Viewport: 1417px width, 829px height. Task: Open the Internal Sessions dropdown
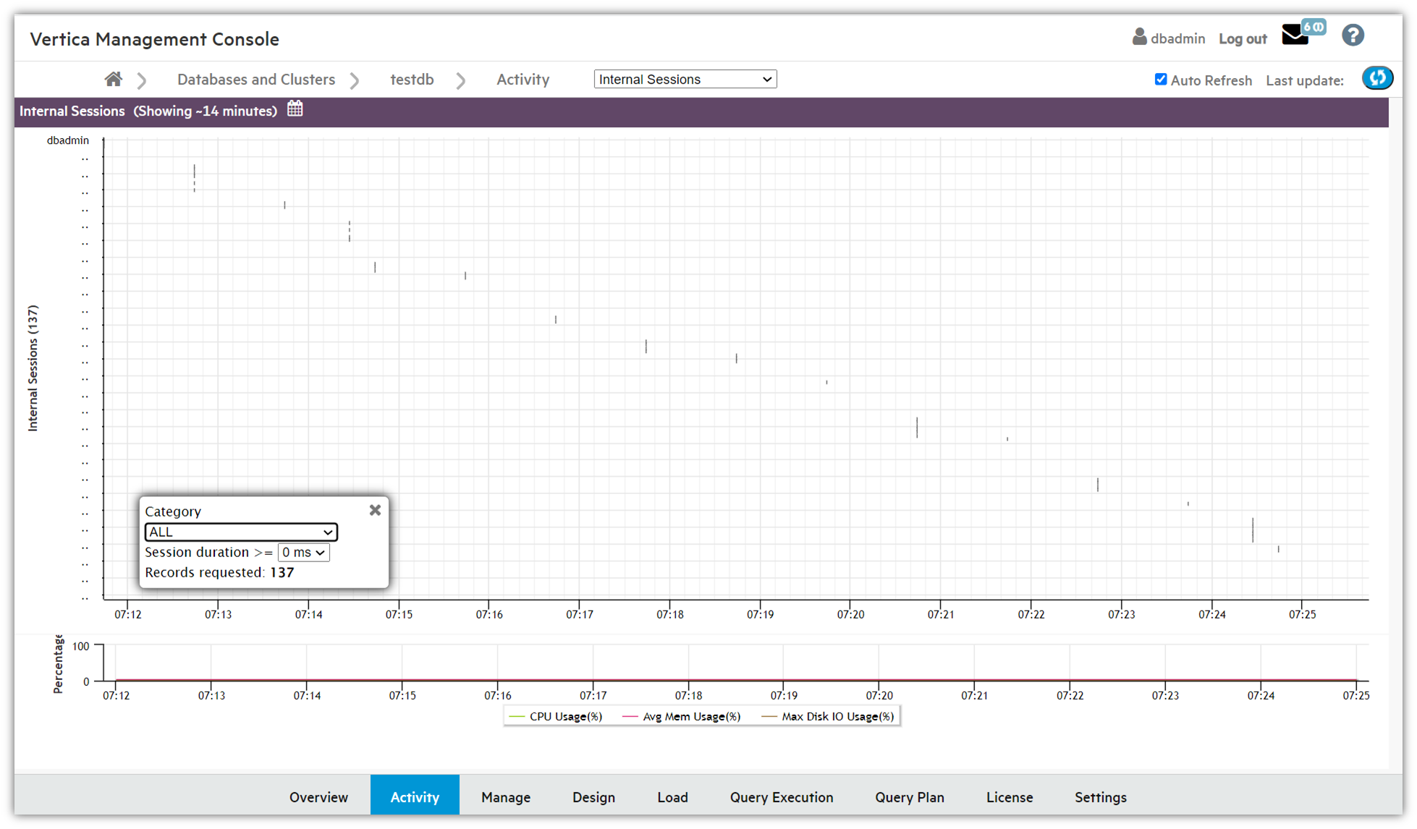pos(685,80)
